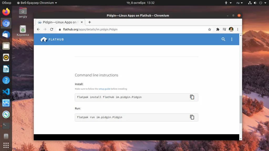Image resolution: width=269 pixels, height=151 pixels.
Task: Maximize the Chromium window
Action: (233, 15)
